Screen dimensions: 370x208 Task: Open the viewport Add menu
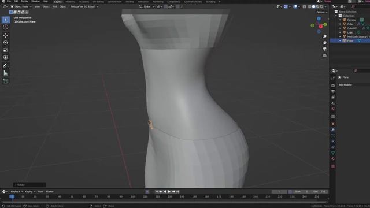[x=54, y=6]
